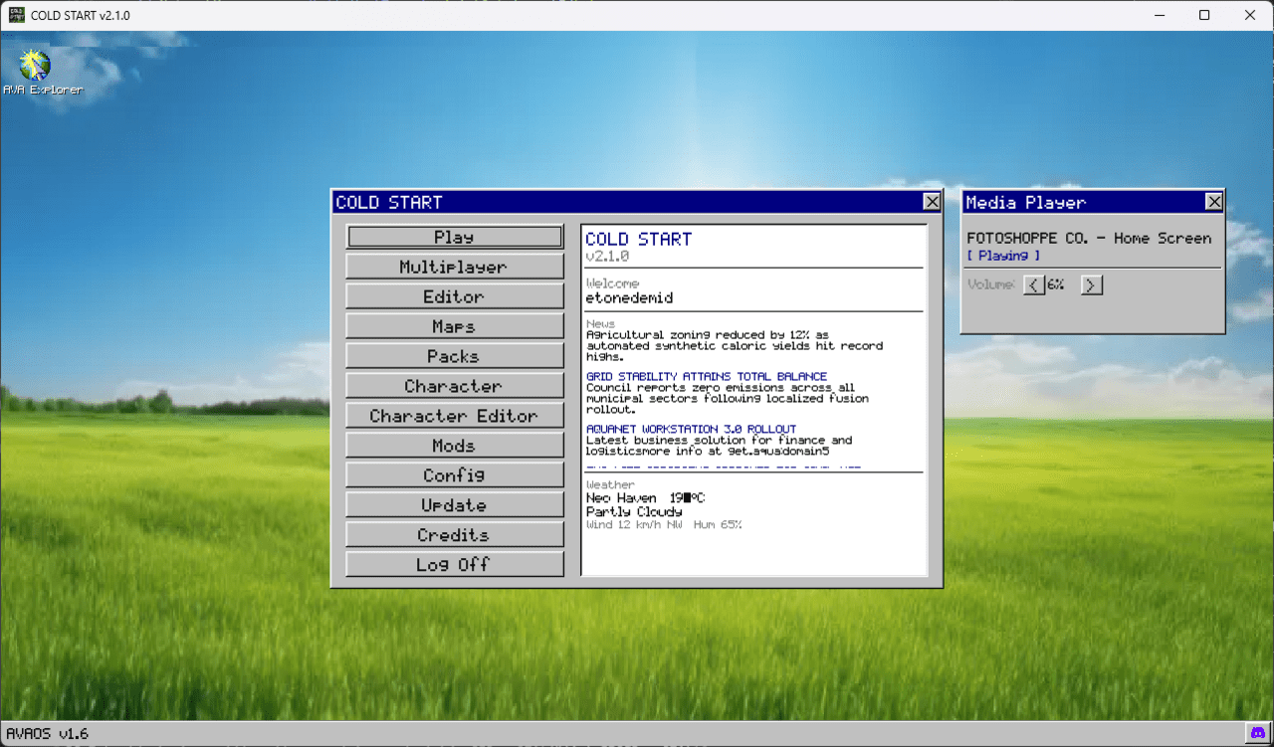Click the Neo Haven temperature reading

645,497
